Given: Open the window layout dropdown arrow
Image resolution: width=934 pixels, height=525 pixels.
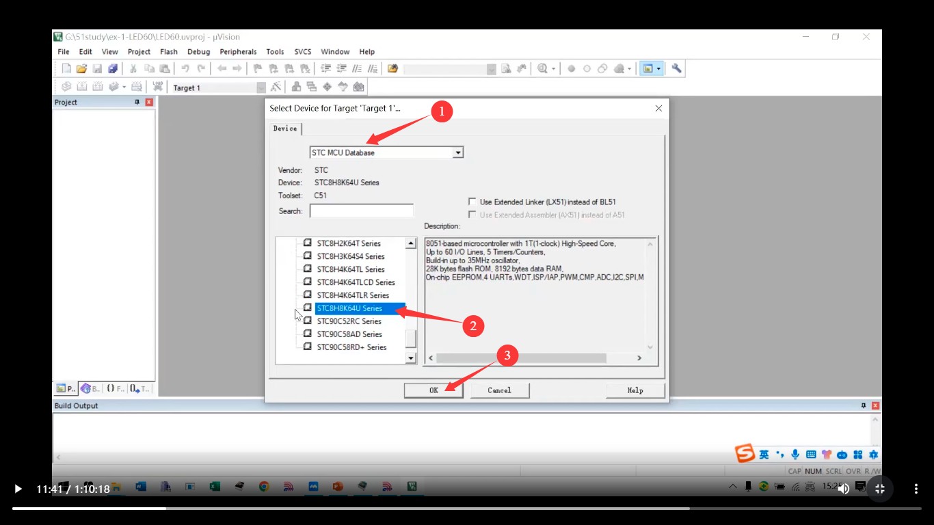Looking at the screenshot, I should (x=658, y=68).
